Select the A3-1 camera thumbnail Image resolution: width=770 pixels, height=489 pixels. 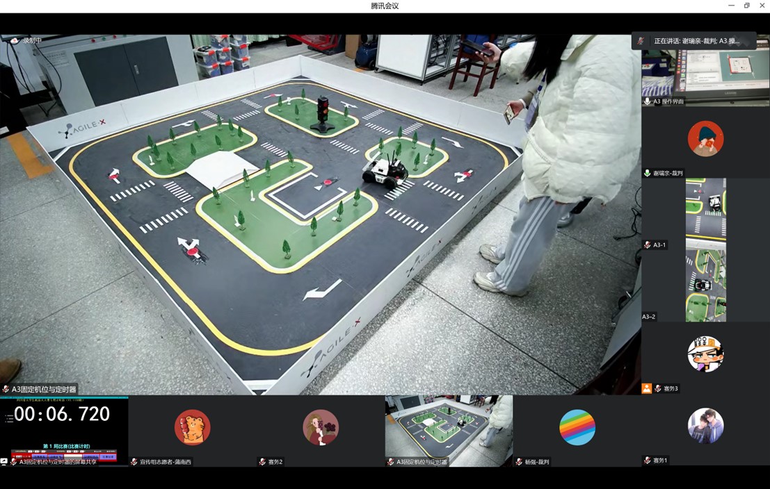pos(705,208)
